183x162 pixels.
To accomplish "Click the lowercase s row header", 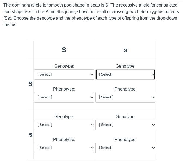I will (x=31, y=135).
